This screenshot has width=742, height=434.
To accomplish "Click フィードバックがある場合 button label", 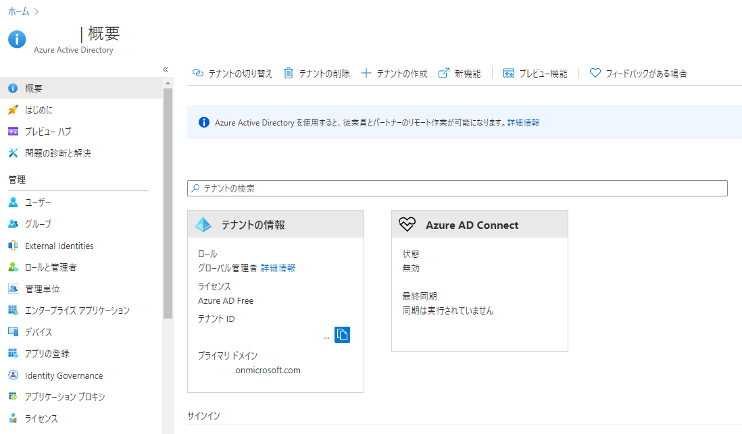I will (x=647, y=74).
